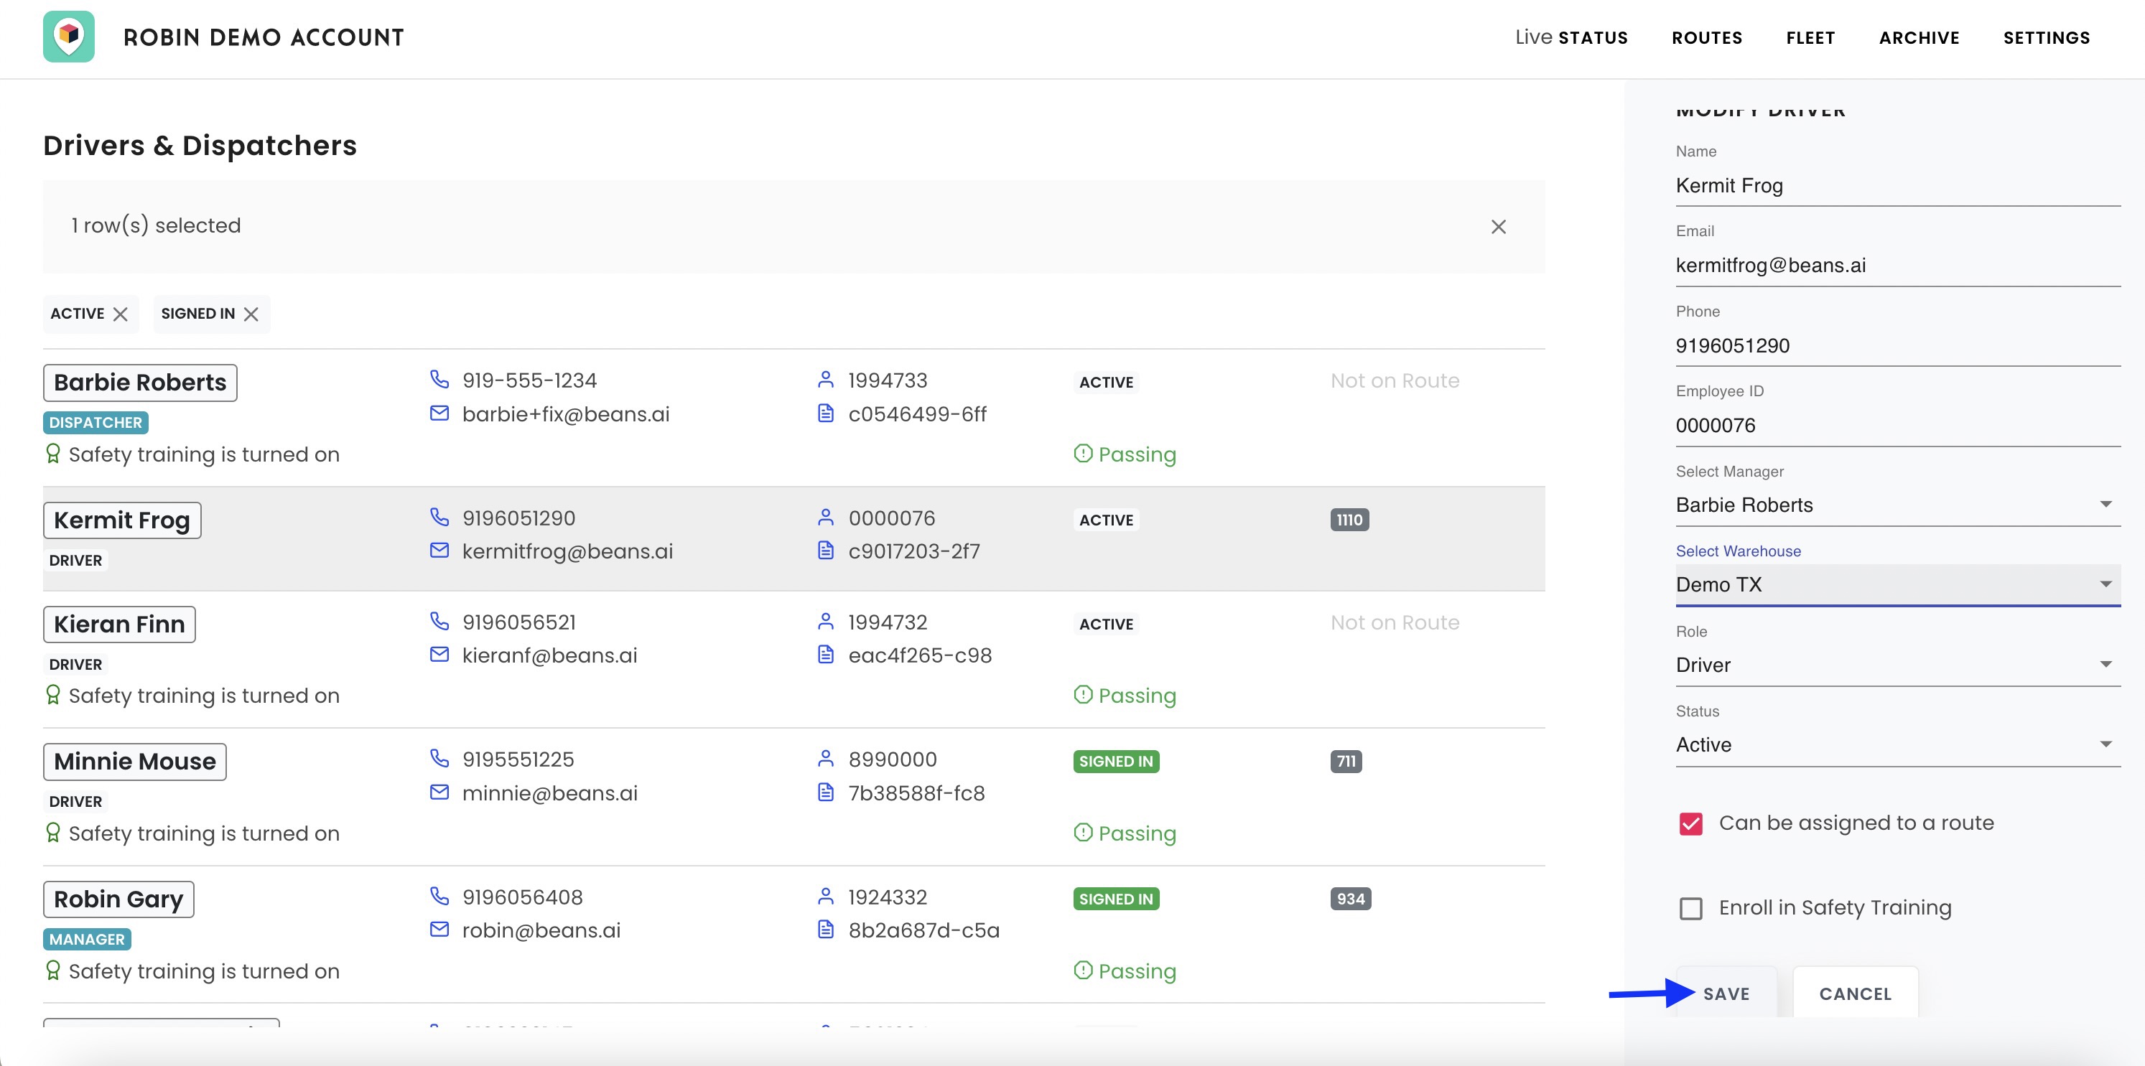The height and width of the screenshot is (1066, 2145).
Task: Click phone icon beside 919-555-1234
Action: click(x=439, y=380)
